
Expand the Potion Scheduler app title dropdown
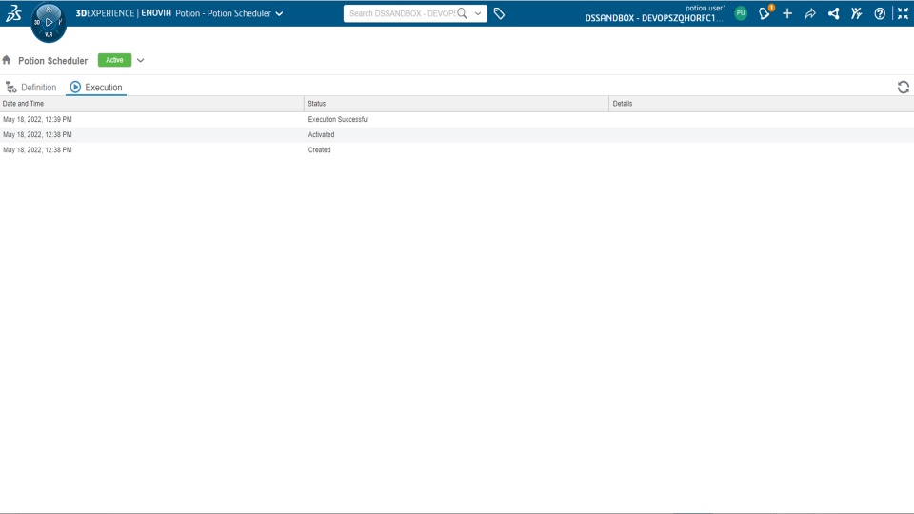tap(279, 13)
